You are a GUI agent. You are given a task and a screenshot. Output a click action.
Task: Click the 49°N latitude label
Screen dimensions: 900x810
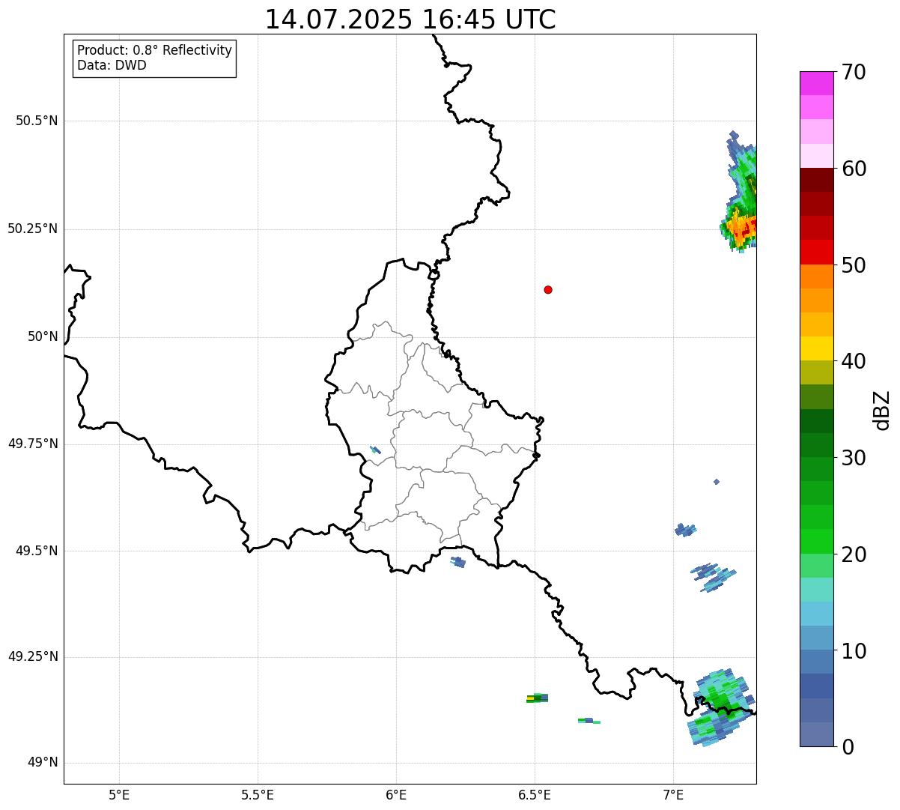(x=43, y=763)
